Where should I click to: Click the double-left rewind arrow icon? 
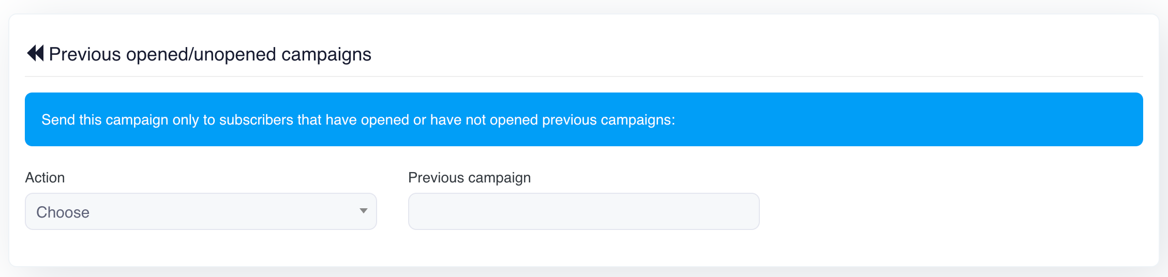(x=35, y=53)
